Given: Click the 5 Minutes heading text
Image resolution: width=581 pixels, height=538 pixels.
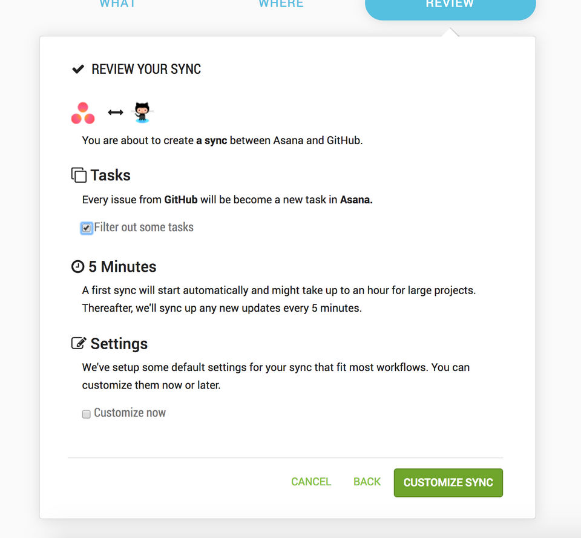Looking at the screenshot, I should [122, 267].
